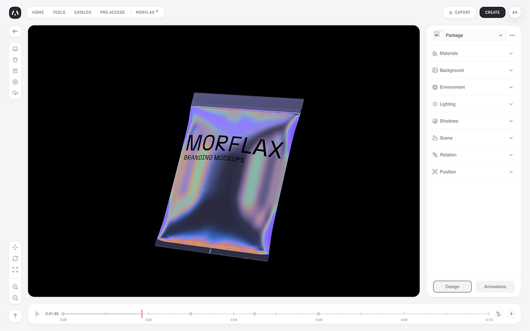Viewport: 530px width, 331px height.
Task: Click the fit-to-screen expand icon
Action: (x=15, y=270)
